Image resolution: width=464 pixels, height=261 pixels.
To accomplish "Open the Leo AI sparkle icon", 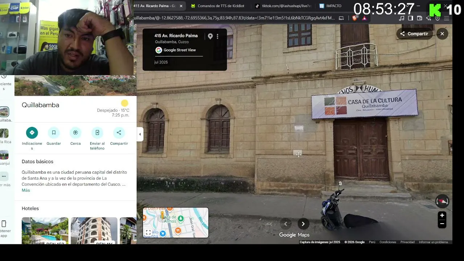I will [428, 18].
